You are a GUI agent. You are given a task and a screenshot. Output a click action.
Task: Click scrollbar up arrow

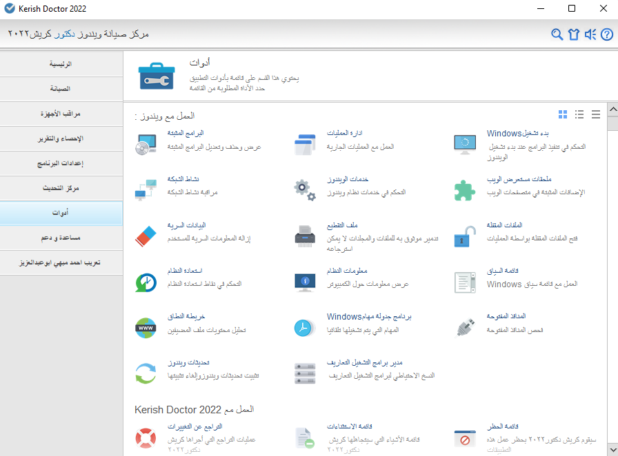pos(613,109)
